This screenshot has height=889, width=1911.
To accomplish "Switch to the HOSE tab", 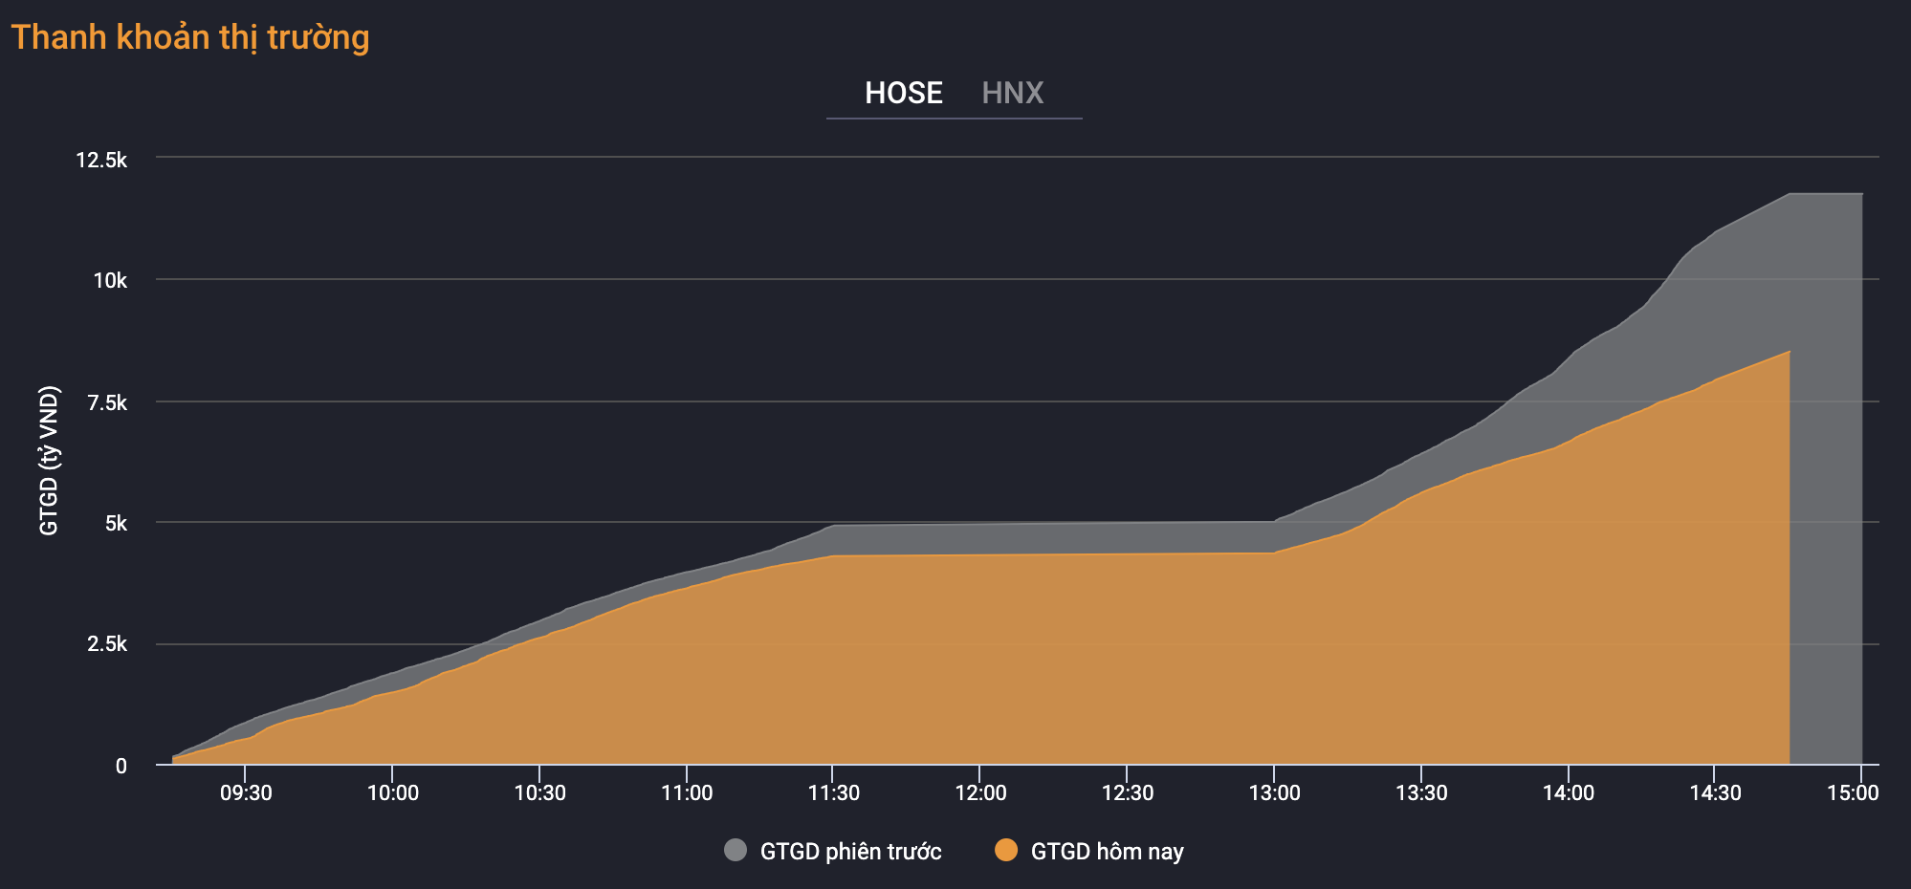I will click(x=903, y=93).
